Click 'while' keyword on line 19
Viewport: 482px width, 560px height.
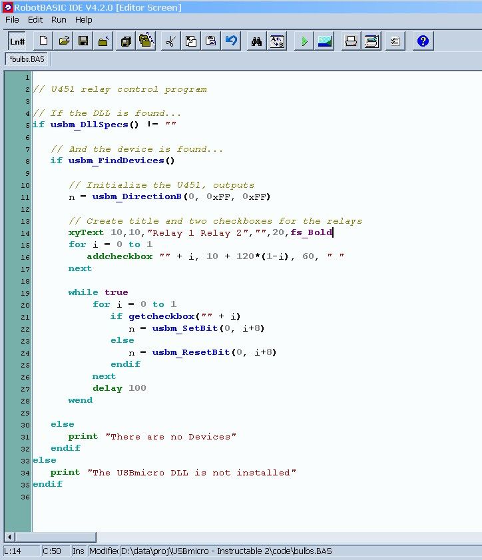tap(83, 292)
